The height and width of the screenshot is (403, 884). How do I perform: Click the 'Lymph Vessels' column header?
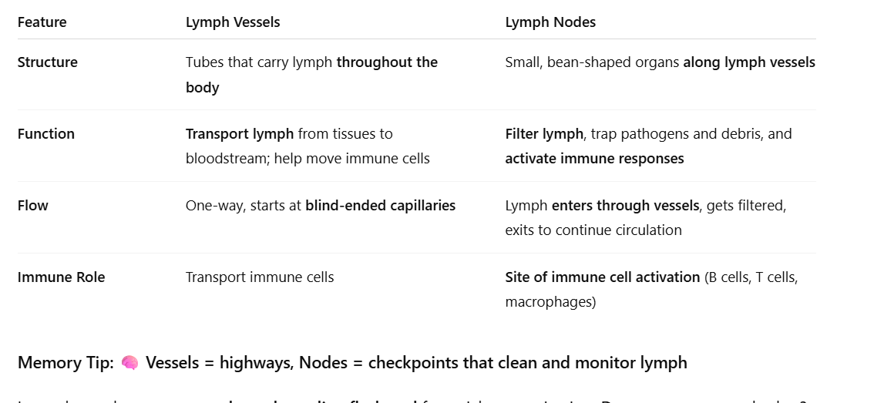[233, 22]
